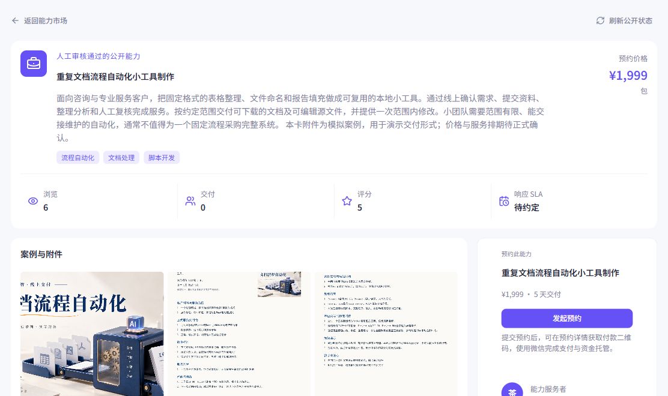The height and width of the screenshot is (396, 668).
Task: Click the service provider avatar 茶
Action: [512, 389]
